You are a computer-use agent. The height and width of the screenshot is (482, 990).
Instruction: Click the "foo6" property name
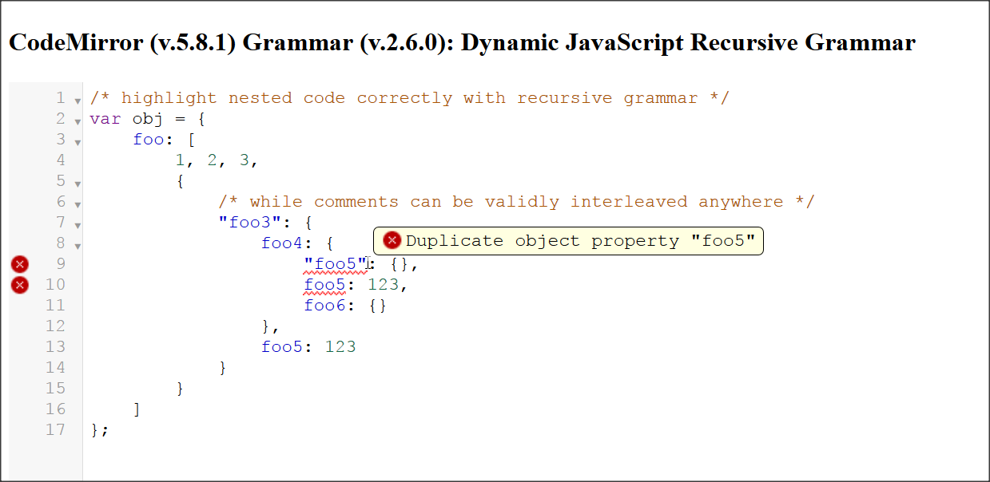[324, 306]
